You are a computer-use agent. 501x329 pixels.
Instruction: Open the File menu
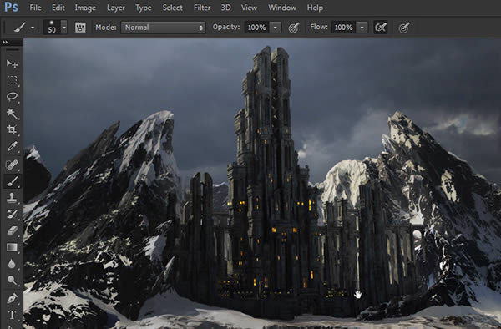(35, 8)
